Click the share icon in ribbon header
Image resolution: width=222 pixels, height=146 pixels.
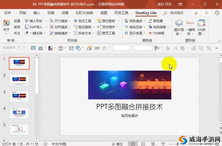coord(196,13)
